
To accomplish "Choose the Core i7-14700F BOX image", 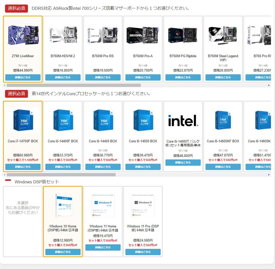I will pyautogui.click(x=23, y=120).
